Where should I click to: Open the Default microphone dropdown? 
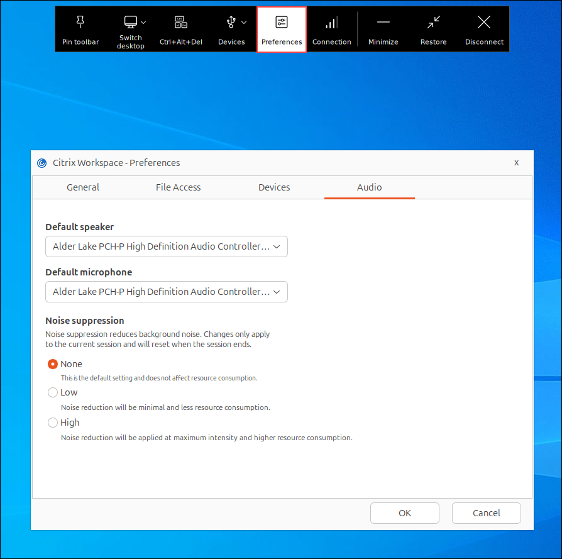(x=167, y=292)
